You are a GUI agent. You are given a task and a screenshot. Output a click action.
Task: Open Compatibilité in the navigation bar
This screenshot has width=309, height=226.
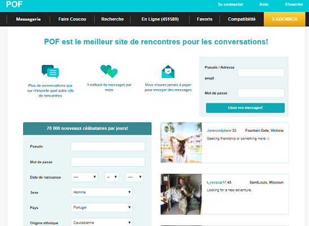click(242, 19)
